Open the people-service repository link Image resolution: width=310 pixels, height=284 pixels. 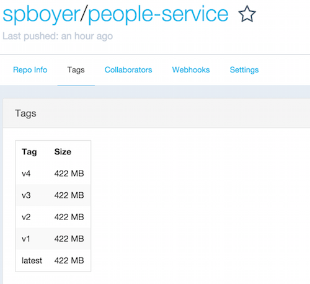[x=158, y=15]
